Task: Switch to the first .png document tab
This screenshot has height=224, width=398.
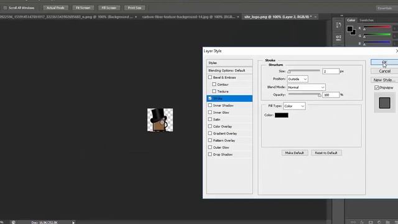Action: [67, 17]
